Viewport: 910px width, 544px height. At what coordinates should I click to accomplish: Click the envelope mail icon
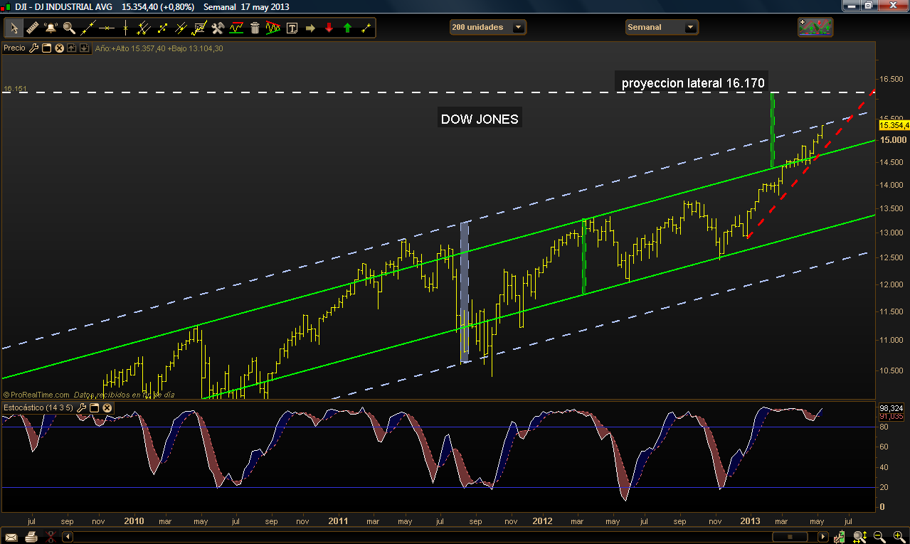(x=10, y=537)
